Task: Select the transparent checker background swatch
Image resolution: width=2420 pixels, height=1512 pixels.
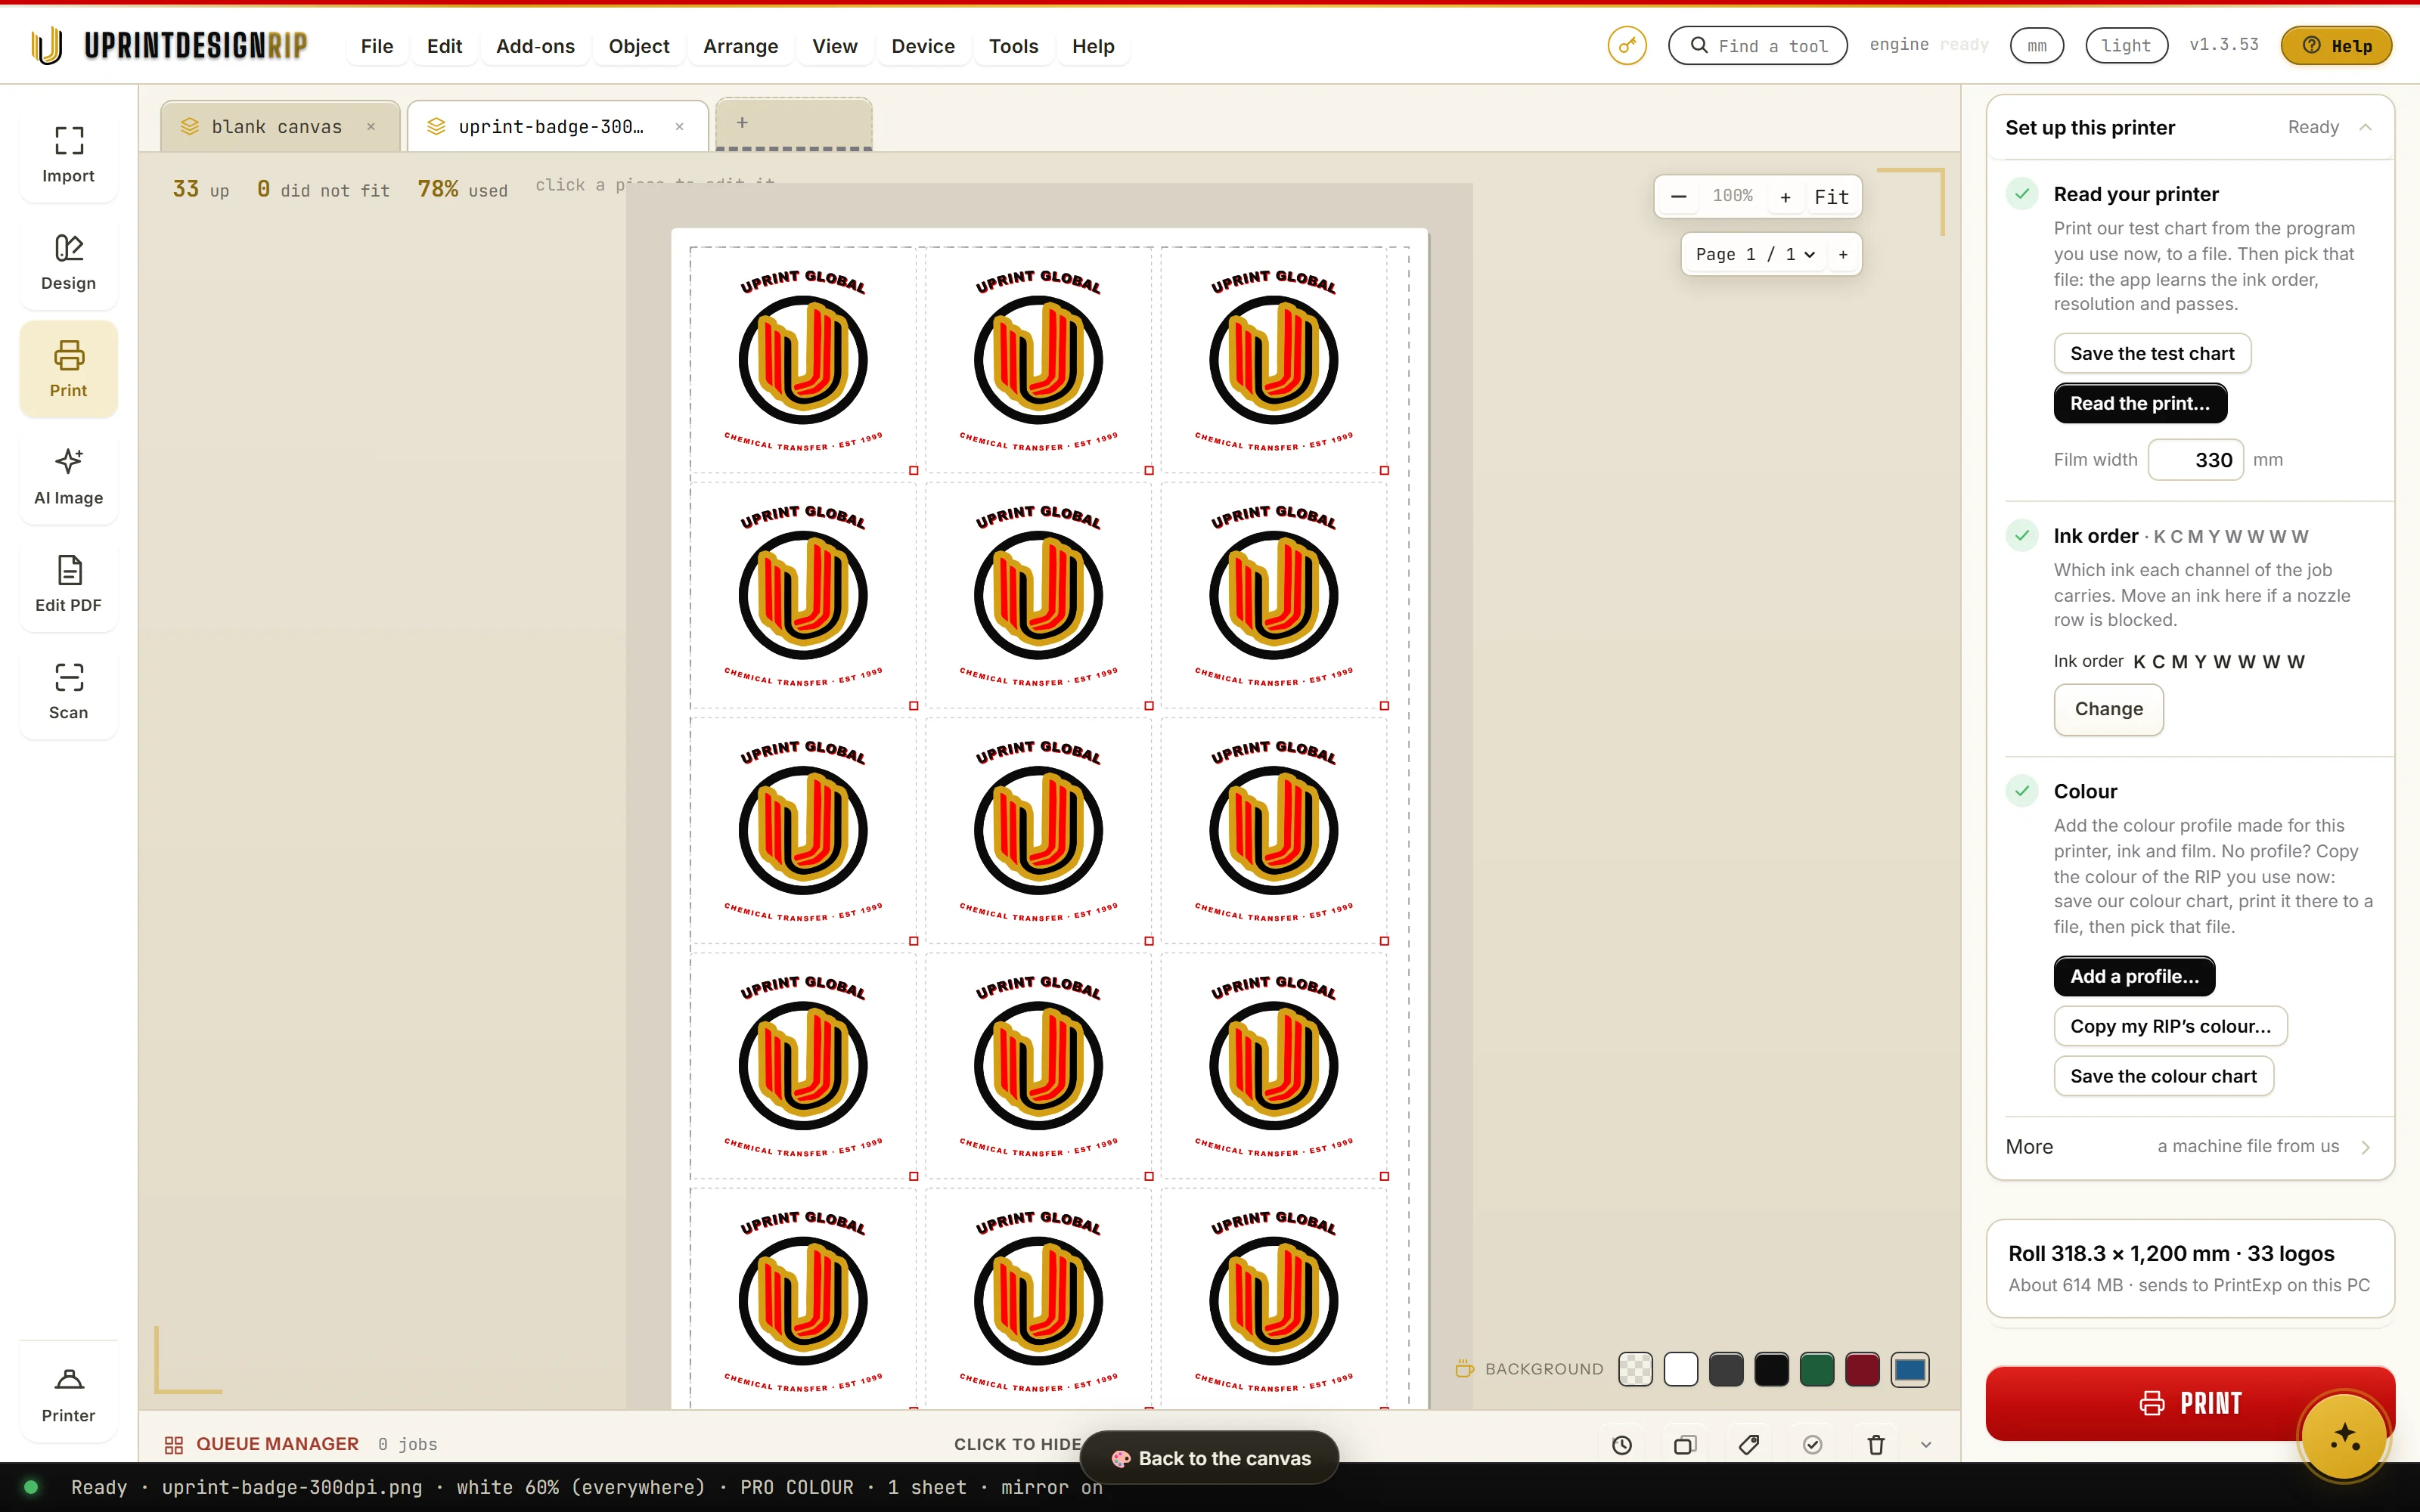Action: (x=1636, y=1369)
